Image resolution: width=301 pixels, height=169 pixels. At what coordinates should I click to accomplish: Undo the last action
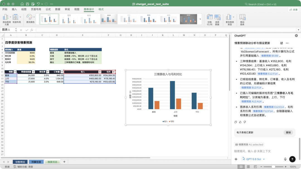38,4
